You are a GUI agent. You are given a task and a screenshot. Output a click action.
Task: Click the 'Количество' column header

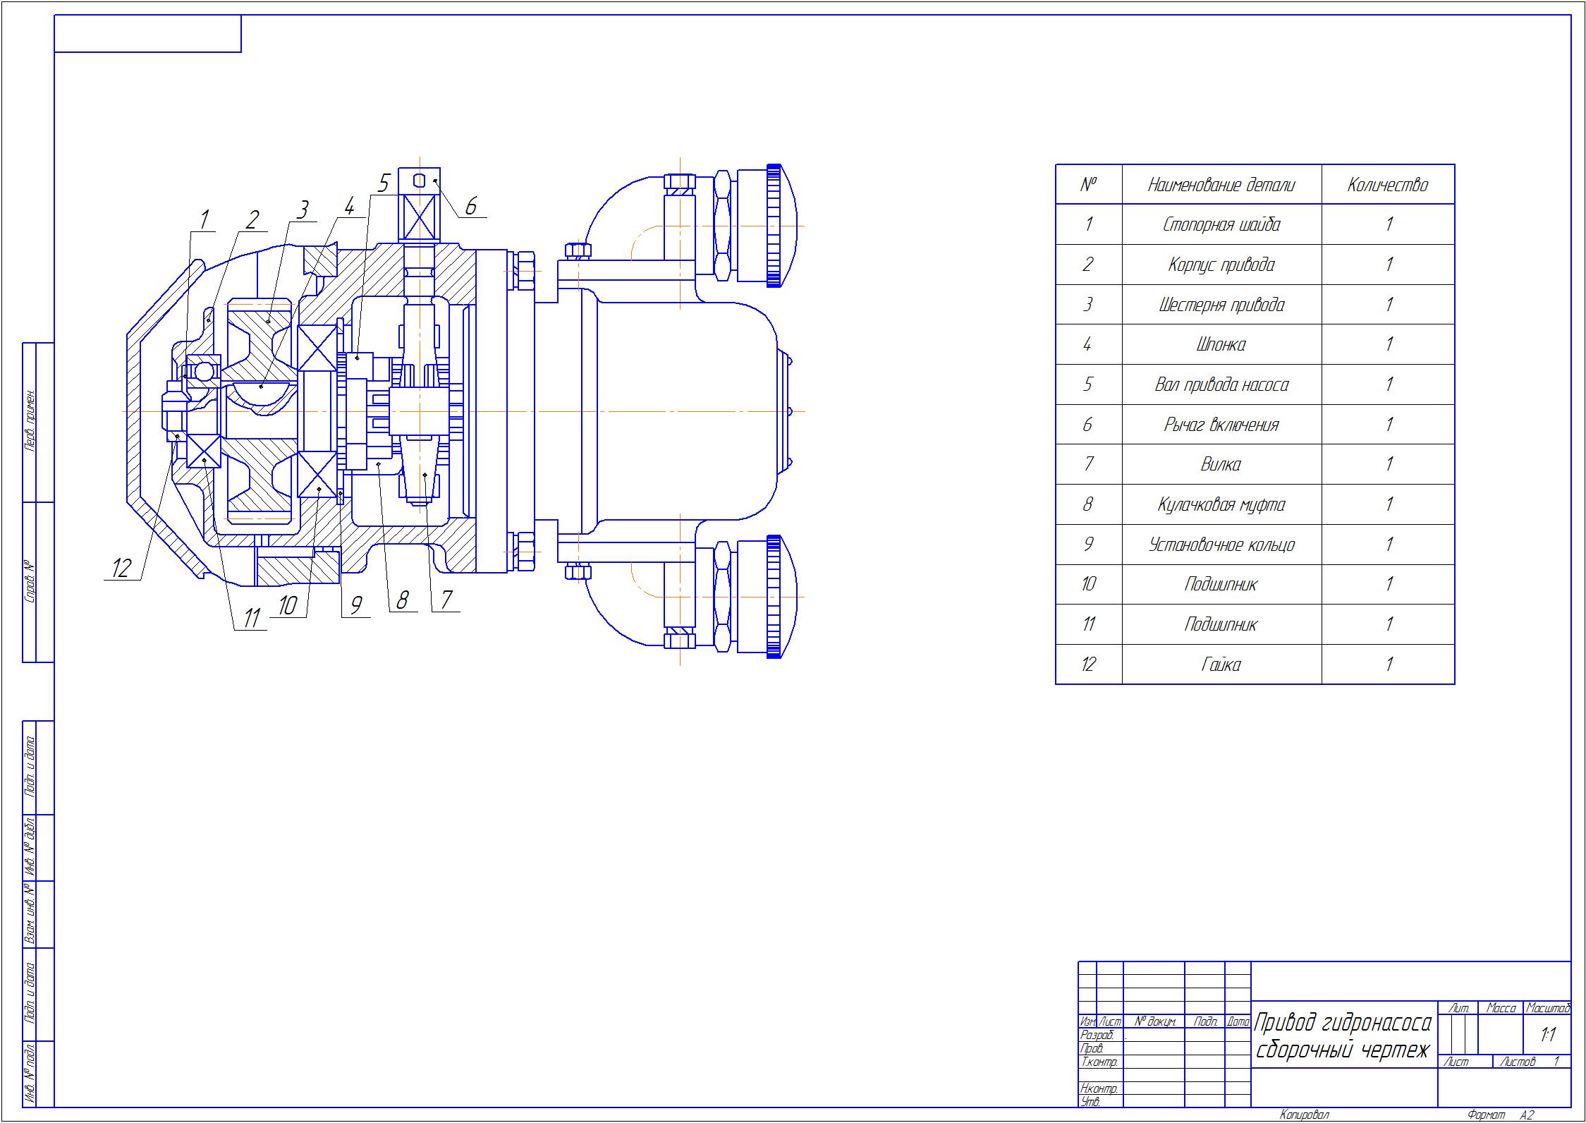click(x=1387, y=185)
